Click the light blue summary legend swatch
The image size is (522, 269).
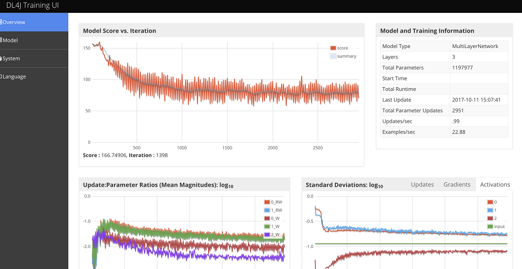tap(333, 56)
